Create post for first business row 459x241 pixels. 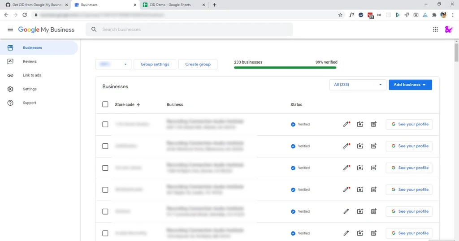coord(374,124)
